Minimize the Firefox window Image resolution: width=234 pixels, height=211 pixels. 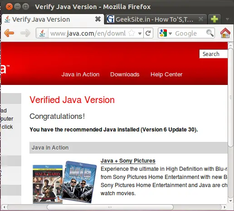tap(18, 7)
